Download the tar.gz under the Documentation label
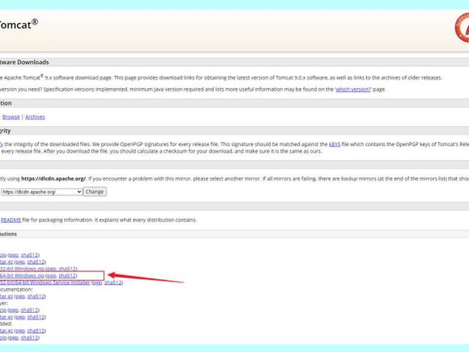This screenshot has height=352, width=469. 6,296
